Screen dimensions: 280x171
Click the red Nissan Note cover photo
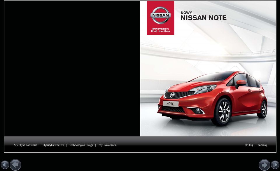[208, 69]
